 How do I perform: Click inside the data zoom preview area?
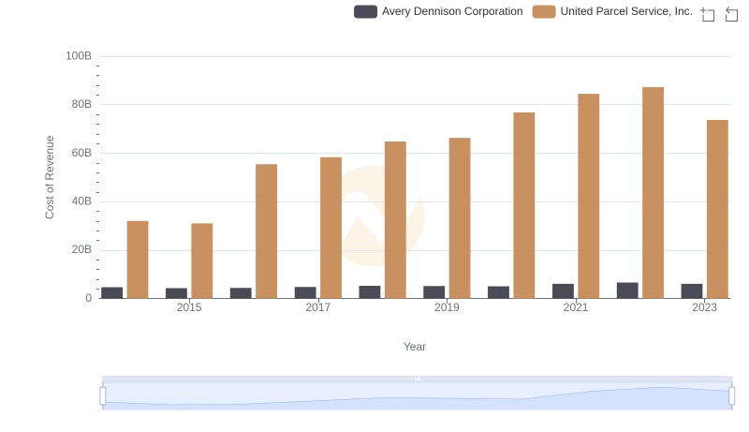coord(417,396)
